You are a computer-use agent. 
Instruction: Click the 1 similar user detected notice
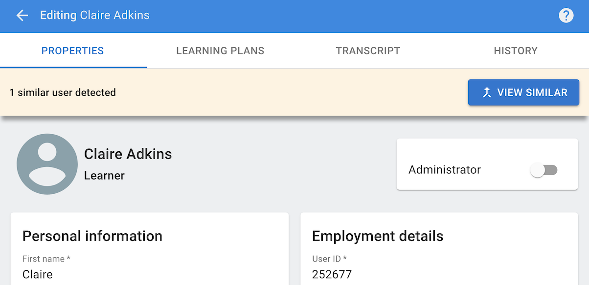[x=63, y=92]
